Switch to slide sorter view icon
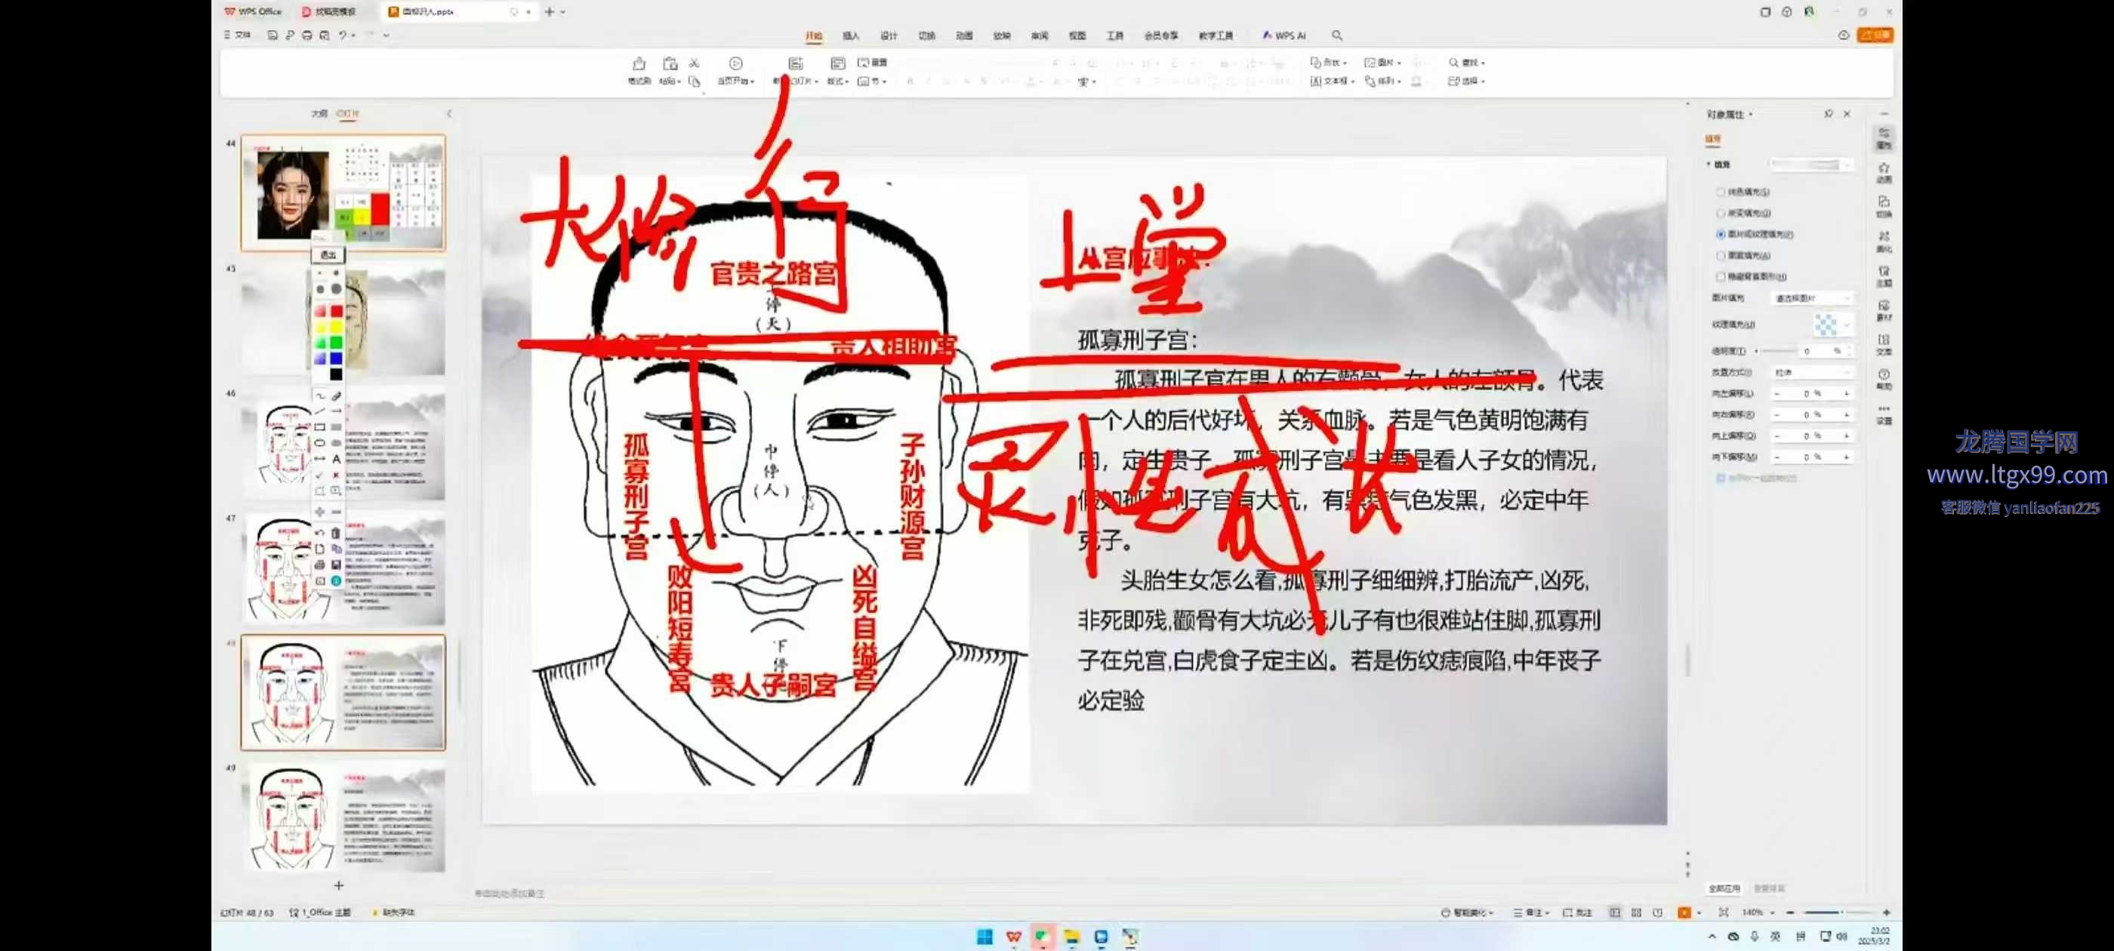Screen dimensions: 2114x951 (x=1636, y=913)
